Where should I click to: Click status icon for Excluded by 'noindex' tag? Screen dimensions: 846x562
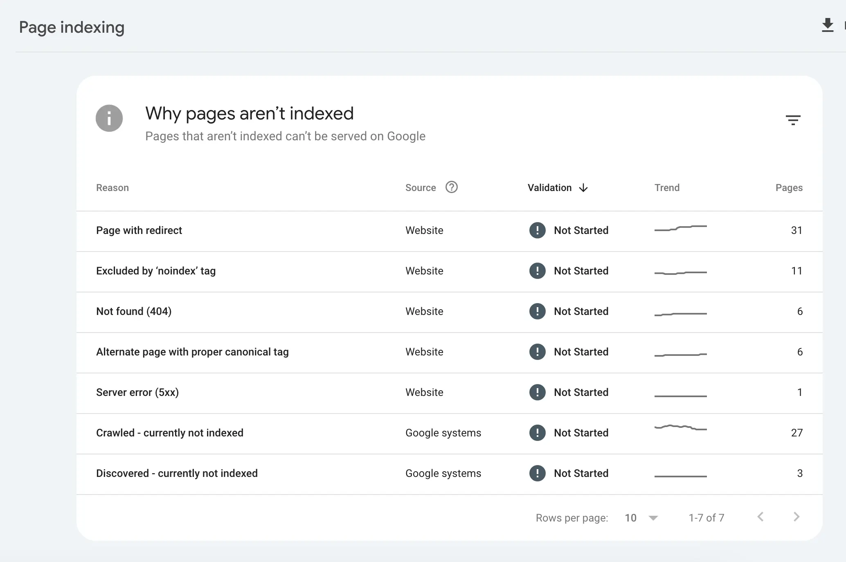[537, 271]
